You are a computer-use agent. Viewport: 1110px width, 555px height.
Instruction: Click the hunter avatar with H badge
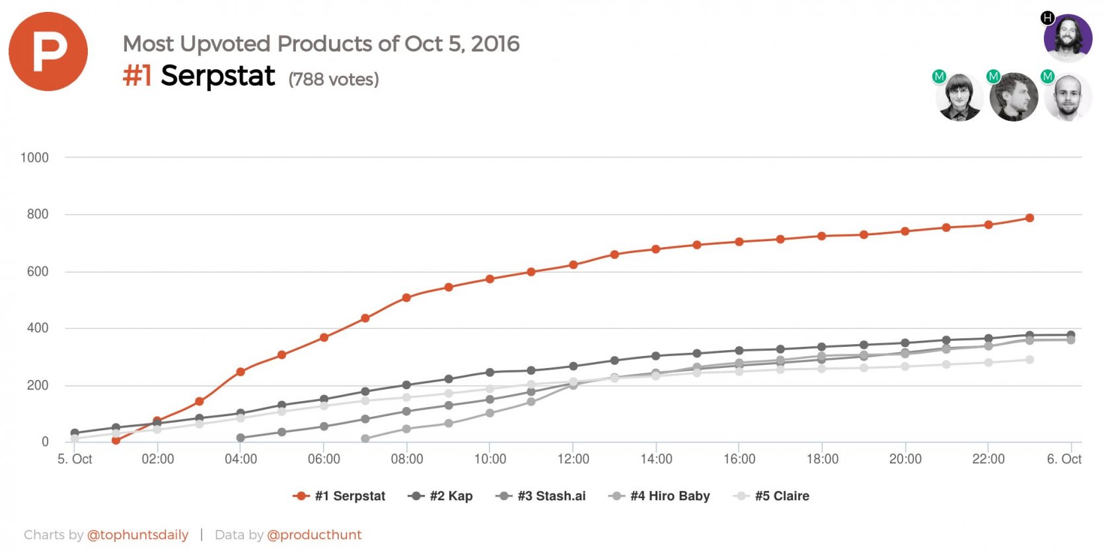1068,37
